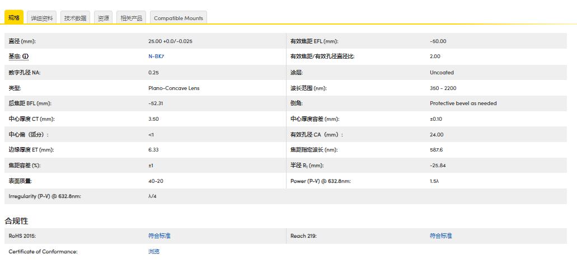Open the 资源 tab

coord(104,18)
